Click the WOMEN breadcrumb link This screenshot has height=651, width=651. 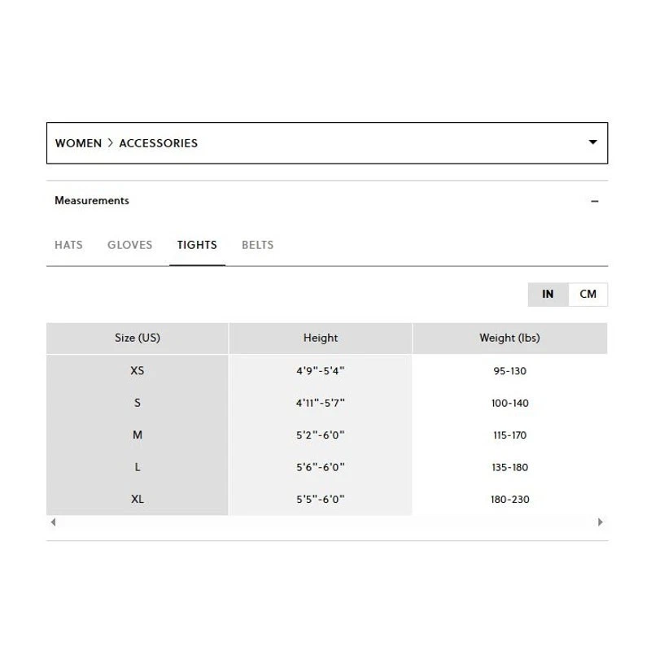[x=78, y=142]
